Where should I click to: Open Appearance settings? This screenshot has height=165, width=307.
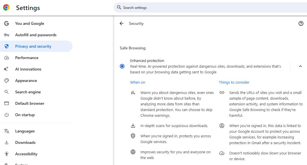[x=36, y=81]
